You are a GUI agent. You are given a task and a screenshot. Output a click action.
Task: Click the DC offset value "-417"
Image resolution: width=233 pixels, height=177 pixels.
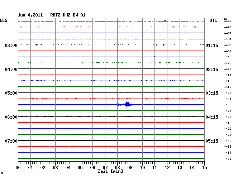tap(228, 87)
